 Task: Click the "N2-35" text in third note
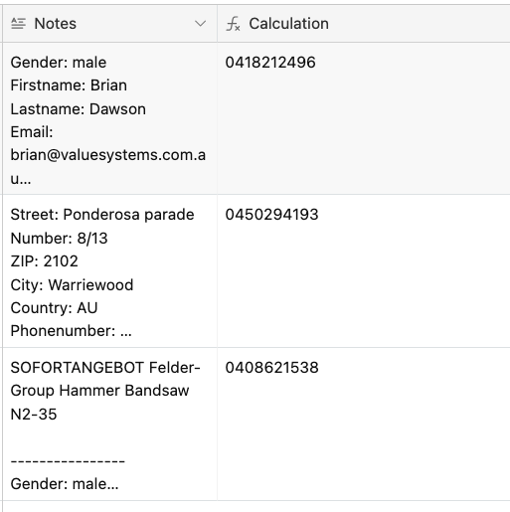34,415
